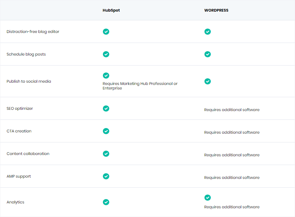Click 'Requires additional software' in SEO optimizer row

[x=232, y=110]
